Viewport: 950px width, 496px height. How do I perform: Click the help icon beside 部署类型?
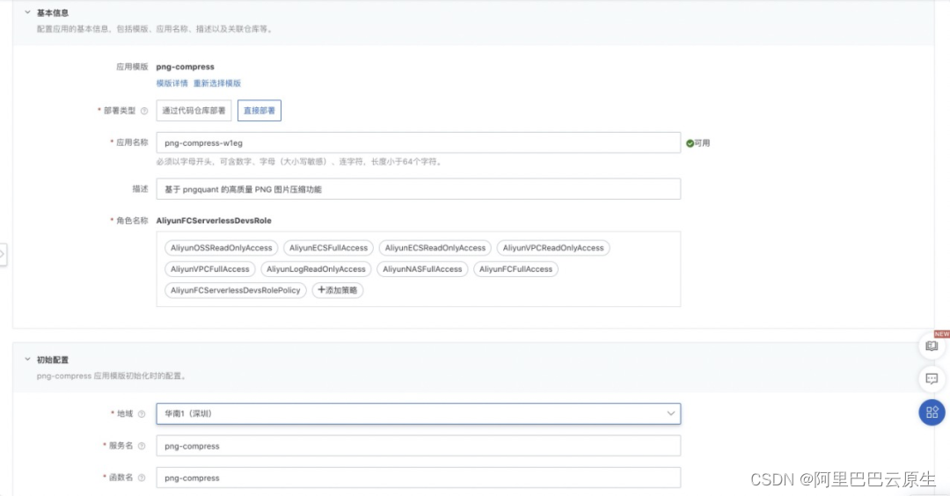pyautogui.click(x=144, y=111)
